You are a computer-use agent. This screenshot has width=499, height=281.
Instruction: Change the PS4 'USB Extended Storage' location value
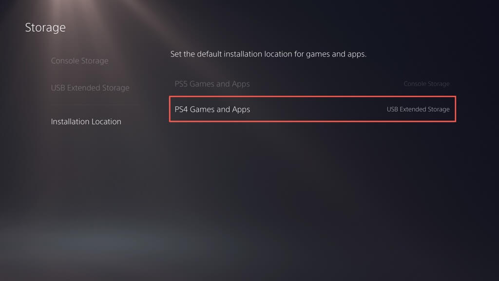tap(418, 109)
